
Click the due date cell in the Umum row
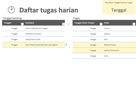(93, 28)
